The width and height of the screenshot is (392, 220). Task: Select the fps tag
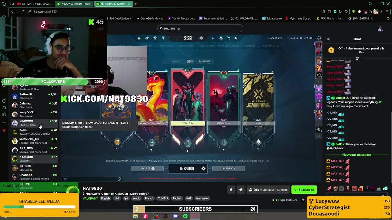pos(126,198)
